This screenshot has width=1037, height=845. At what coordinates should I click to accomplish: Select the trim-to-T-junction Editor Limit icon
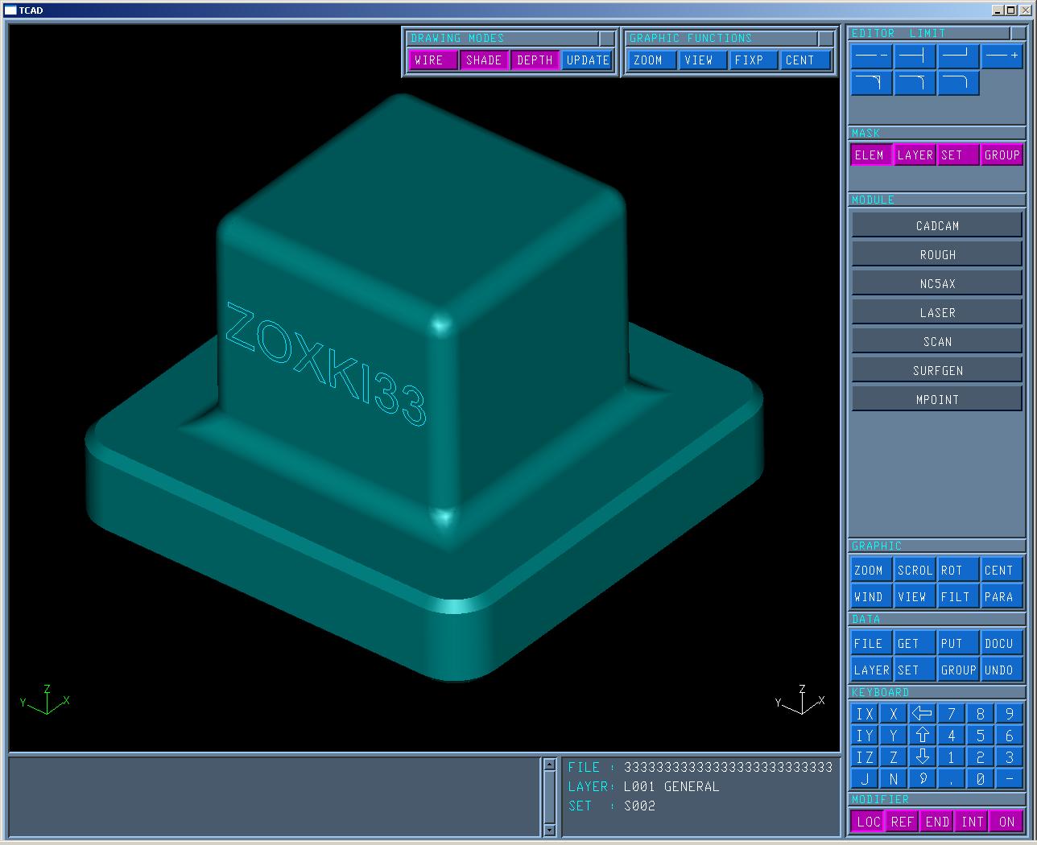[x=915, y=56]
